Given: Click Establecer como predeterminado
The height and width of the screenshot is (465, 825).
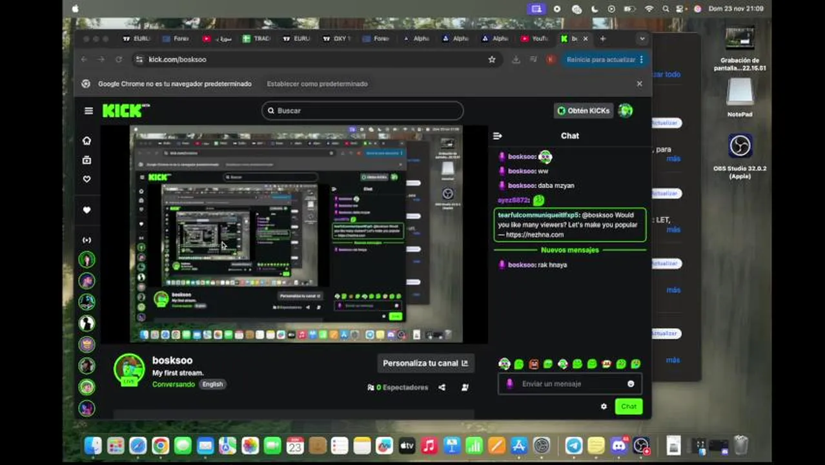Looking at the screenshot, I should (317, 84).
